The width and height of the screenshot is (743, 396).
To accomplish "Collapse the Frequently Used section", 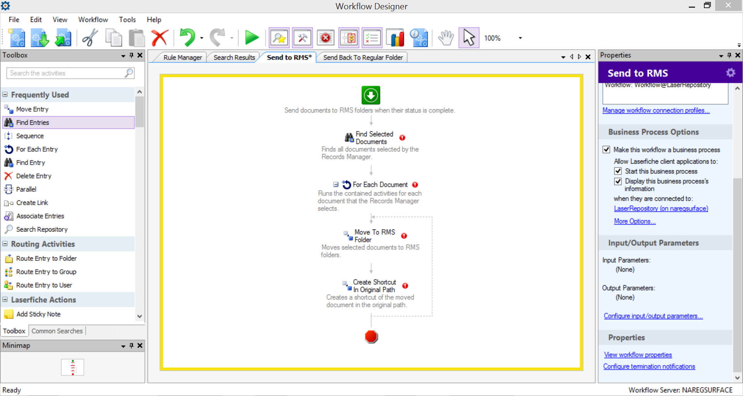I will point(5,94).
